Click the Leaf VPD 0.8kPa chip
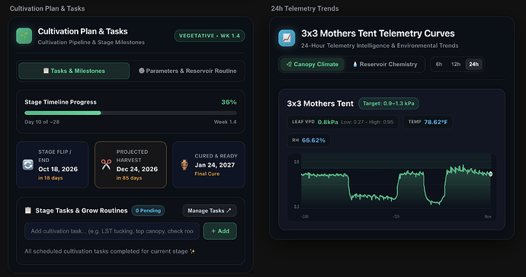This screenshot has width=526, height=277. [342, 122]
